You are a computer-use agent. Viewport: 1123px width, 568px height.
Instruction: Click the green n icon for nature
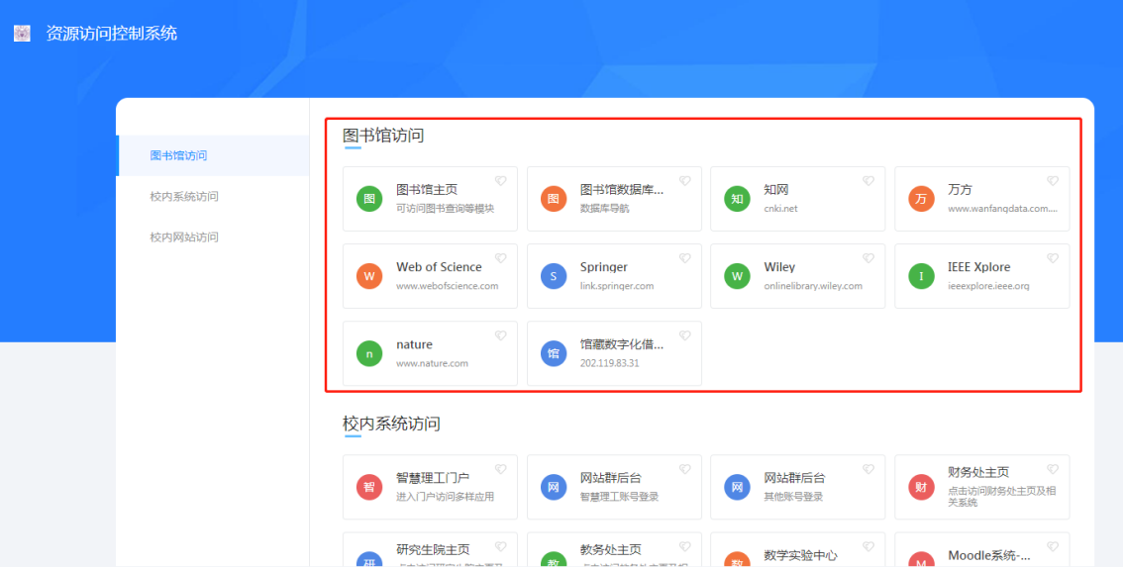[369, 353]
